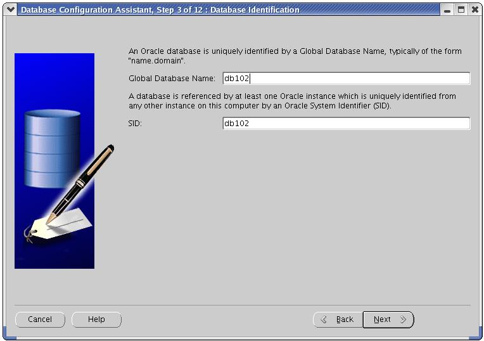Viewport: 484px width, 341px height.
Task: Proceed with the Next button
Action: point(388,319)
